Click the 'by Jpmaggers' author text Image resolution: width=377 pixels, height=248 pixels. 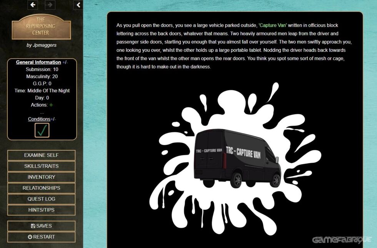pos(42,45)
